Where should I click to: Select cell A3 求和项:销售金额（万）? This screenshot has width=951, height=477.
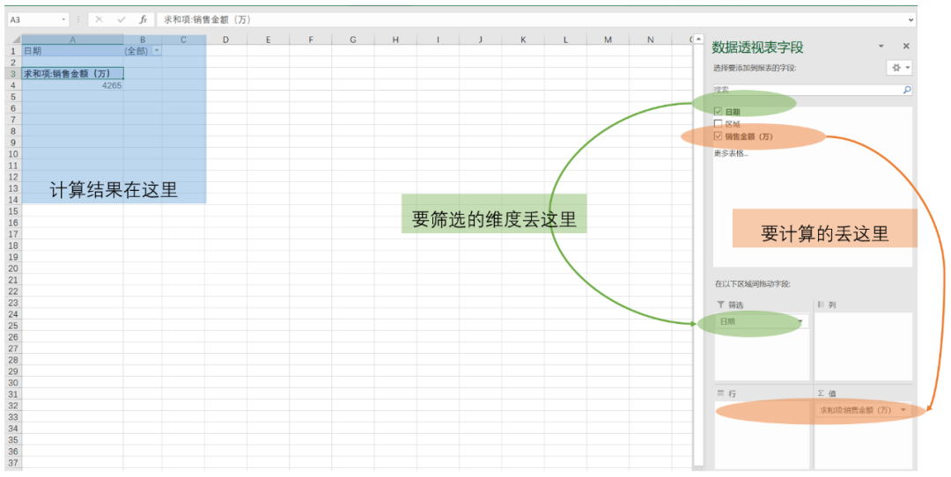72,73
